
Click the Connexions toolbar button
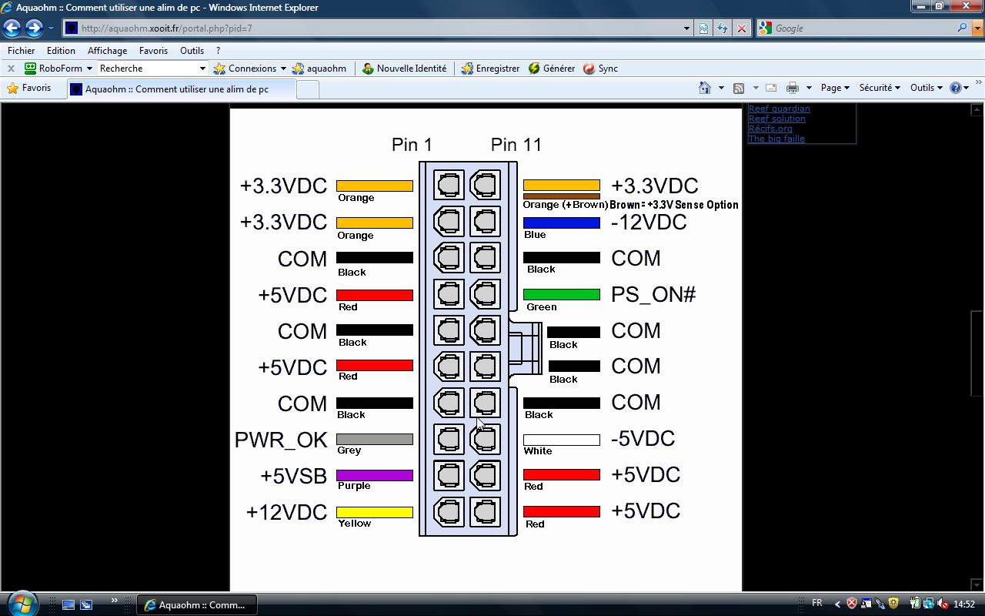[245, 69]
